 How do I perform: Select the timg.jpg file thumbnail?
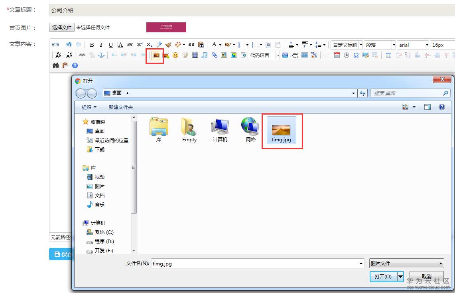pyautogui.click(x=281, y=130)
